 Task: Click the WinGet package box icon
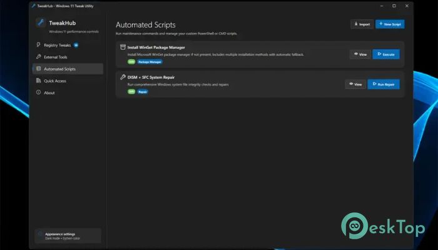(x=123, y=47)
